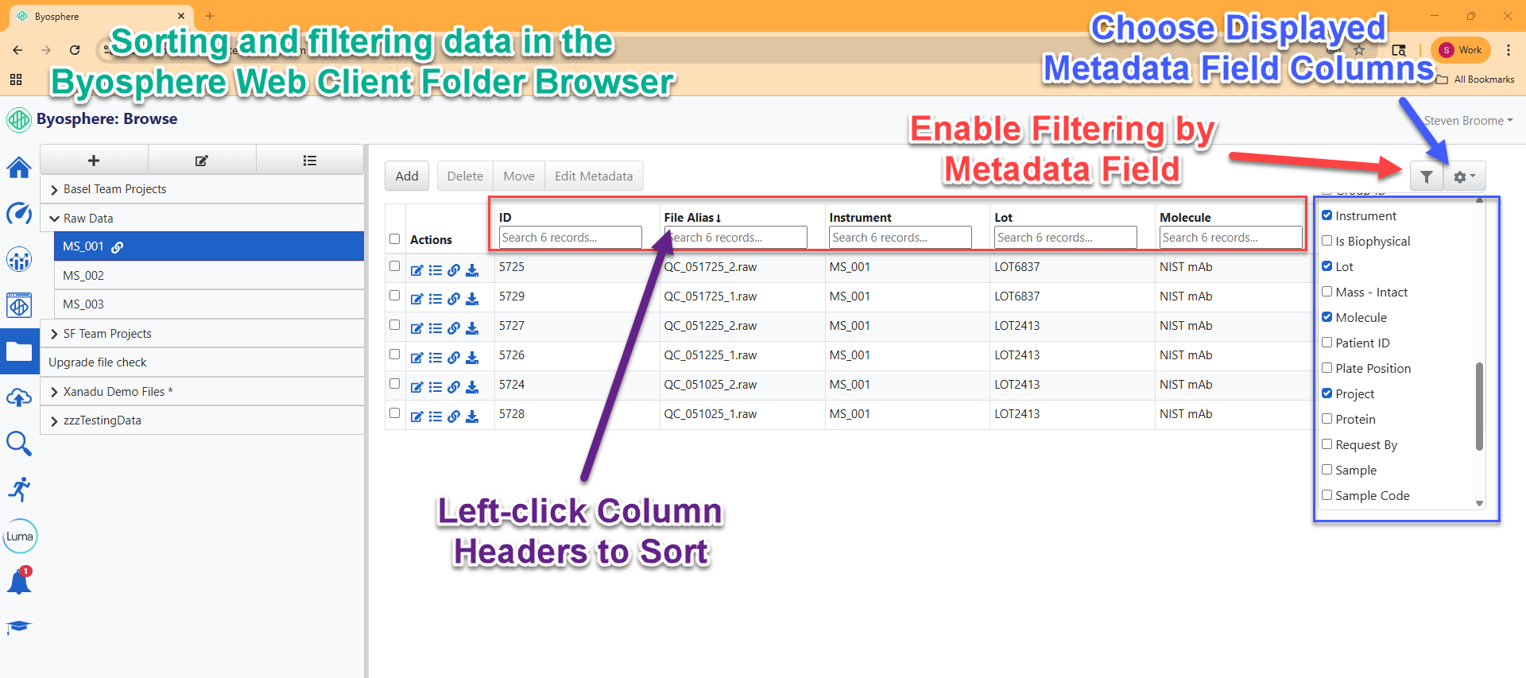1526x678 pixels.
Task: Edit record 5724 with pencil icon
Action: (x=416, y=388)
